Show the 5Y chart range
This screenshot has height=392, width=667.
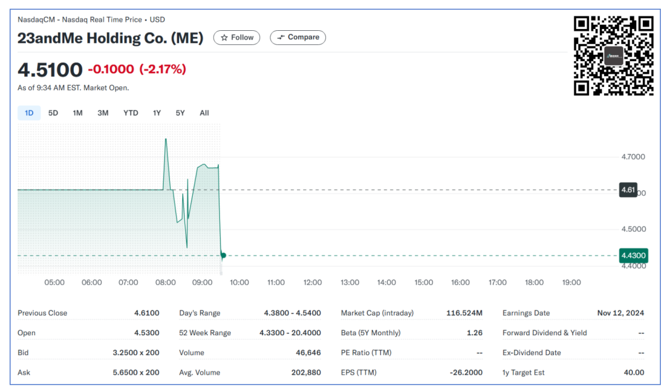pos(180,113)
